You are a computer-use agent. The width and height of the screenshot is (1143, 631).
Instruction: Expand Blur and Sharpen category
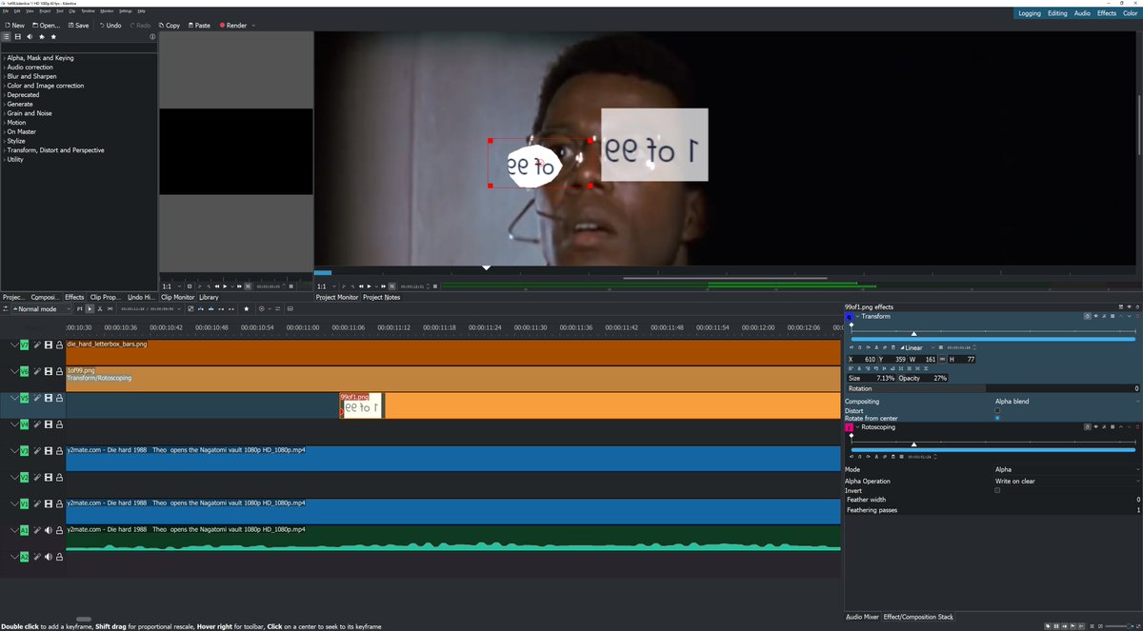[4, 76]
